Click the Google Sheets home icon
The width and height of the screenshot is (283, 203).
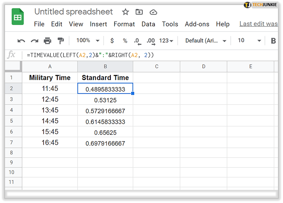coord(18,18)
